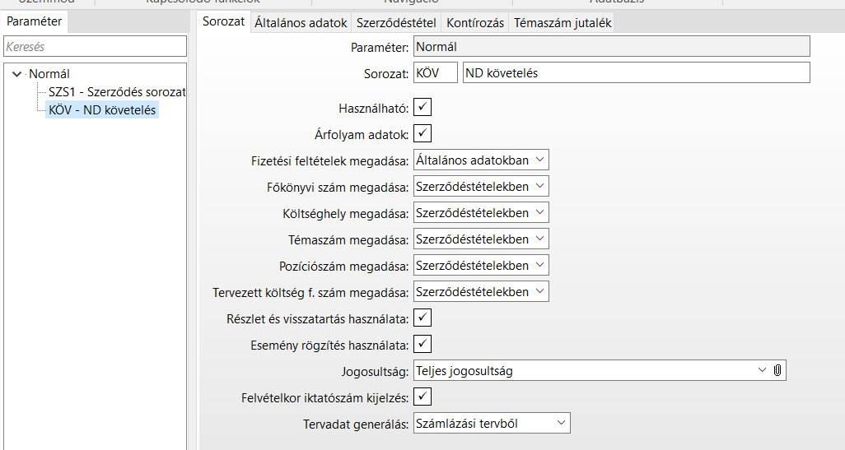Go to the Kontírozás tab
Image resolution: width=845 pixels, height=450 pixels.
pyautogui.click(x=475, y=23)
